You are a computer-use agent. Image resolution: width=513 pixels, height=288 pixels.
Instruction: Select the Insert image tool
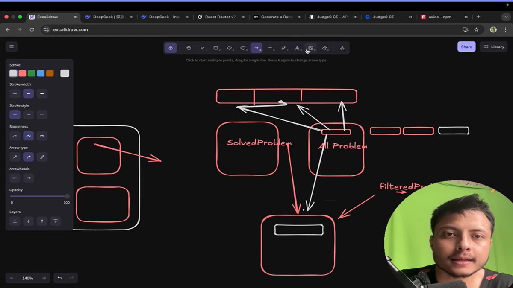[x=311, y=48]
